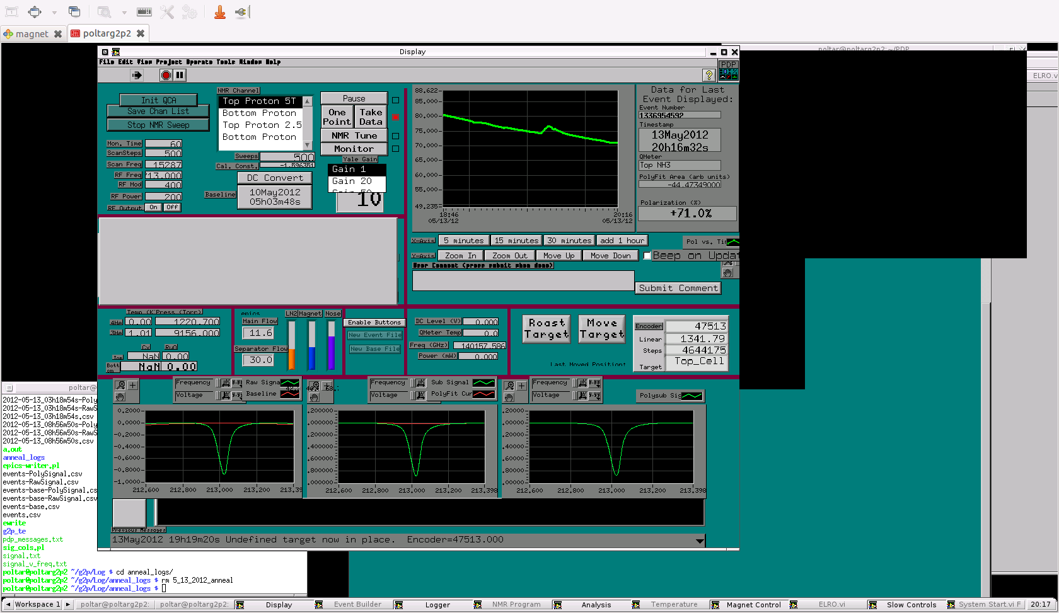Click the blue Magnet level bar
This screenshot has height=613, width=1059.
(311, 345)
